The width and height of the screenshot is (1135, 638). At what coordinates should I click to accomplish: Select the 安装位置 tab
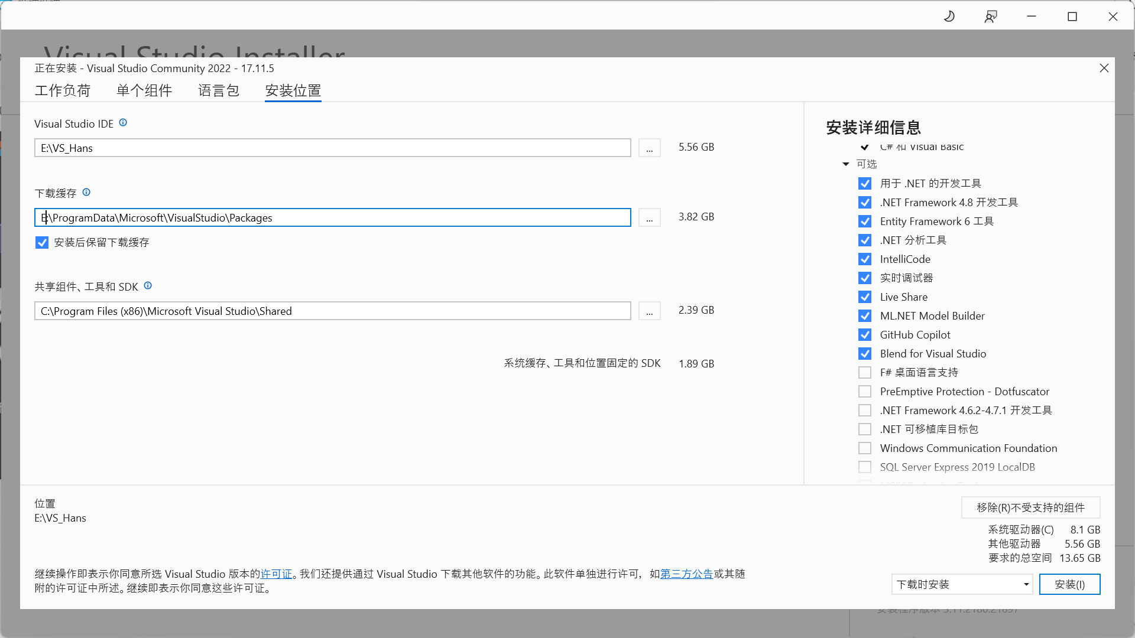coord(293,90)
